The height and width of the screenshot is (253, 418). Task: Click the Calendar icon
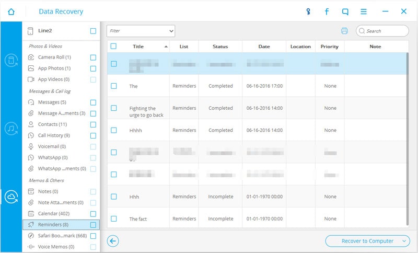pyautogui.click(x=31, y=214)
